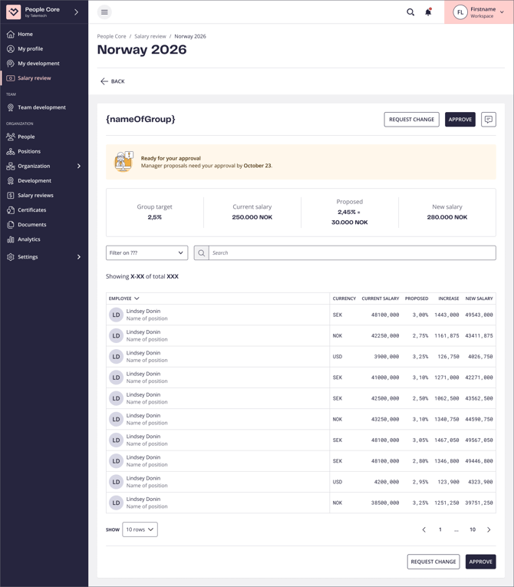Image resolution: width=514 pixels, height=587 pixels.
Task: Open the notifications bell
Action: (x=428, y=12)
